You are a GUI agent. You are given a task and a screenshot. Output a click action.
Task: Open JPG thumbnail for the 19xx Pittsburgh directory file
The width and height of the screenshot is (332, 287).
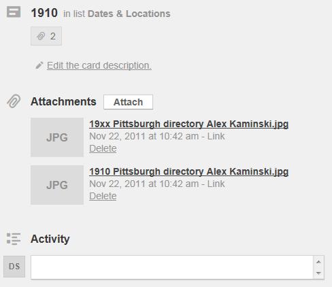(x=57, y=137)
